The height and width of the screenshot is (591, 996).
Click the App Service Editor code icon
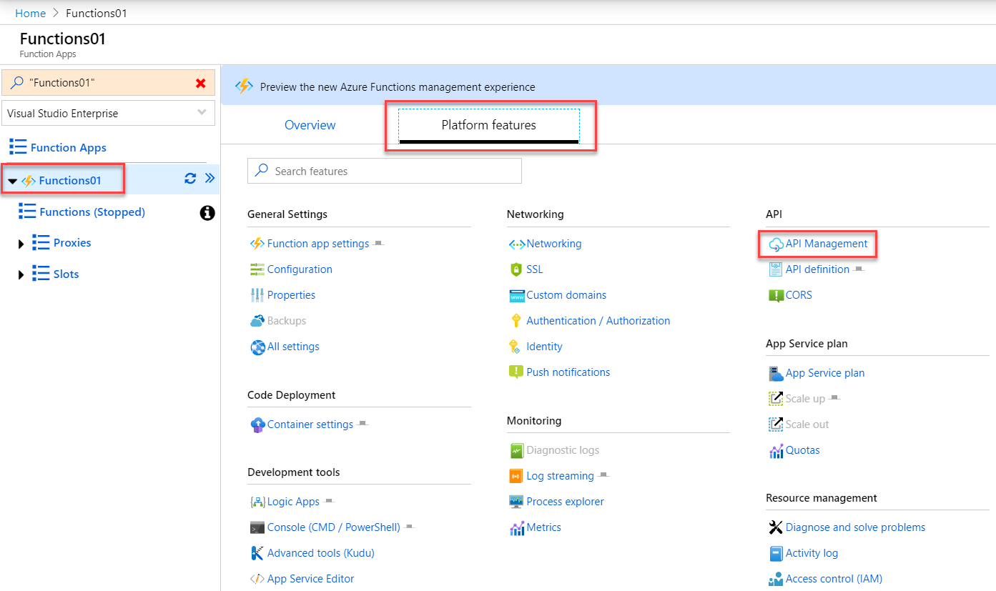tap(257, 579)
